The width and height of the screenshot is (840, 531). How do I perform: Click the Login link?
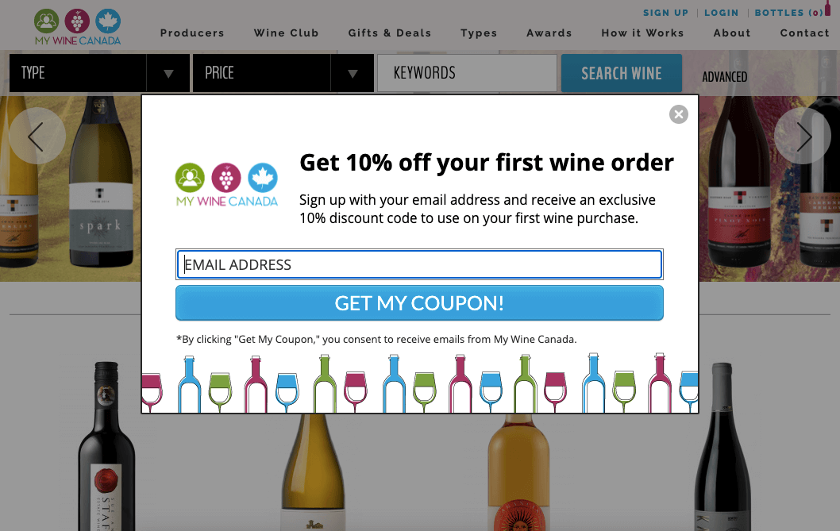click(x=721, y=13)
